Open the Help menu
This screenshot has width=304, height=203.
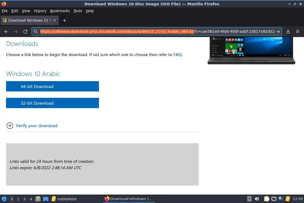[x=90, y=11]
